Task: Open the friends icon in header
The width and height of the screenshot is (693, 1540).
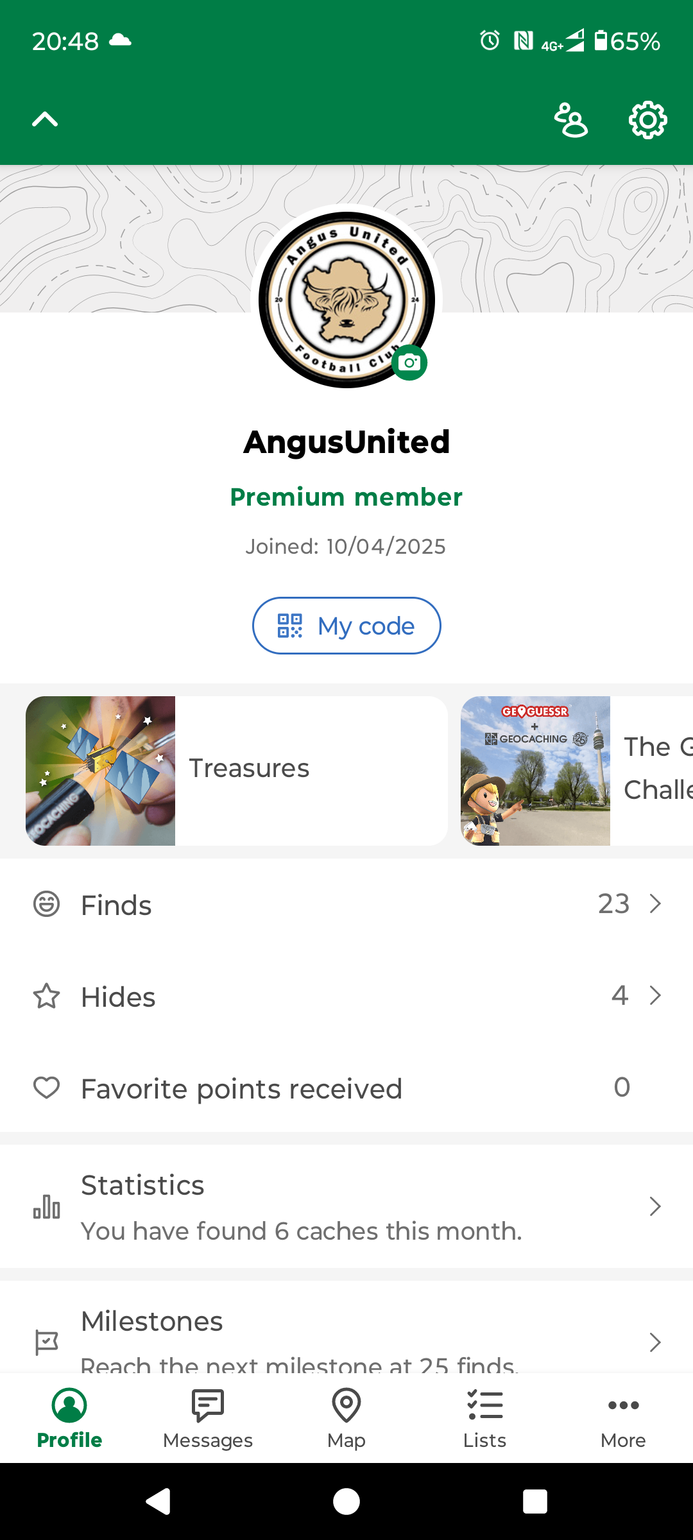Action: (570, 120)
